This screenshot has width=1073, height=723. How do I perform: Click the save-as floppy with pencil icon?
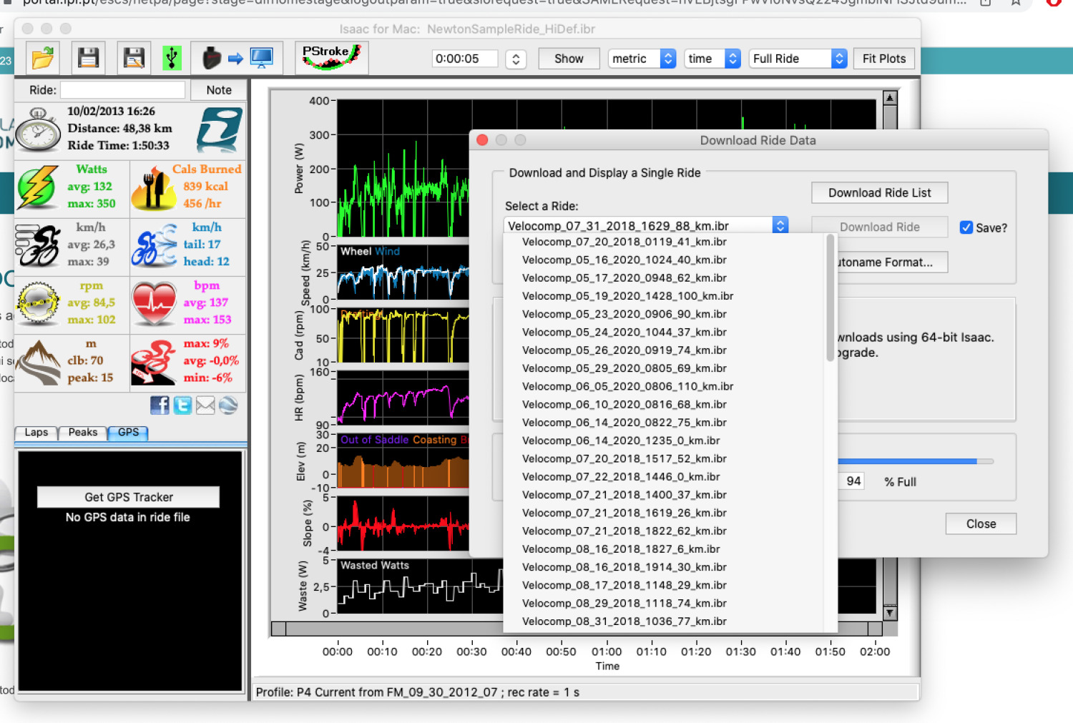tap(134, 58)
